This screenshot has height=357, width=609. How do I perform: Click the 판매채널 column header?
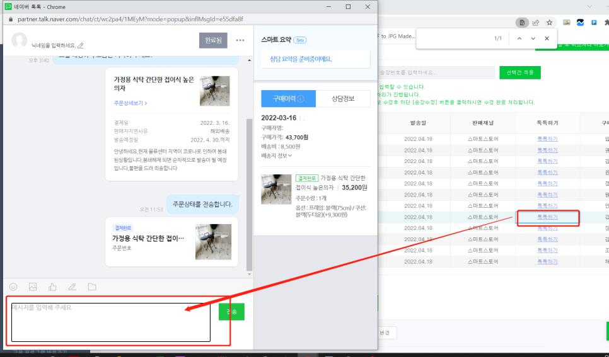click(x=483, y=123)
